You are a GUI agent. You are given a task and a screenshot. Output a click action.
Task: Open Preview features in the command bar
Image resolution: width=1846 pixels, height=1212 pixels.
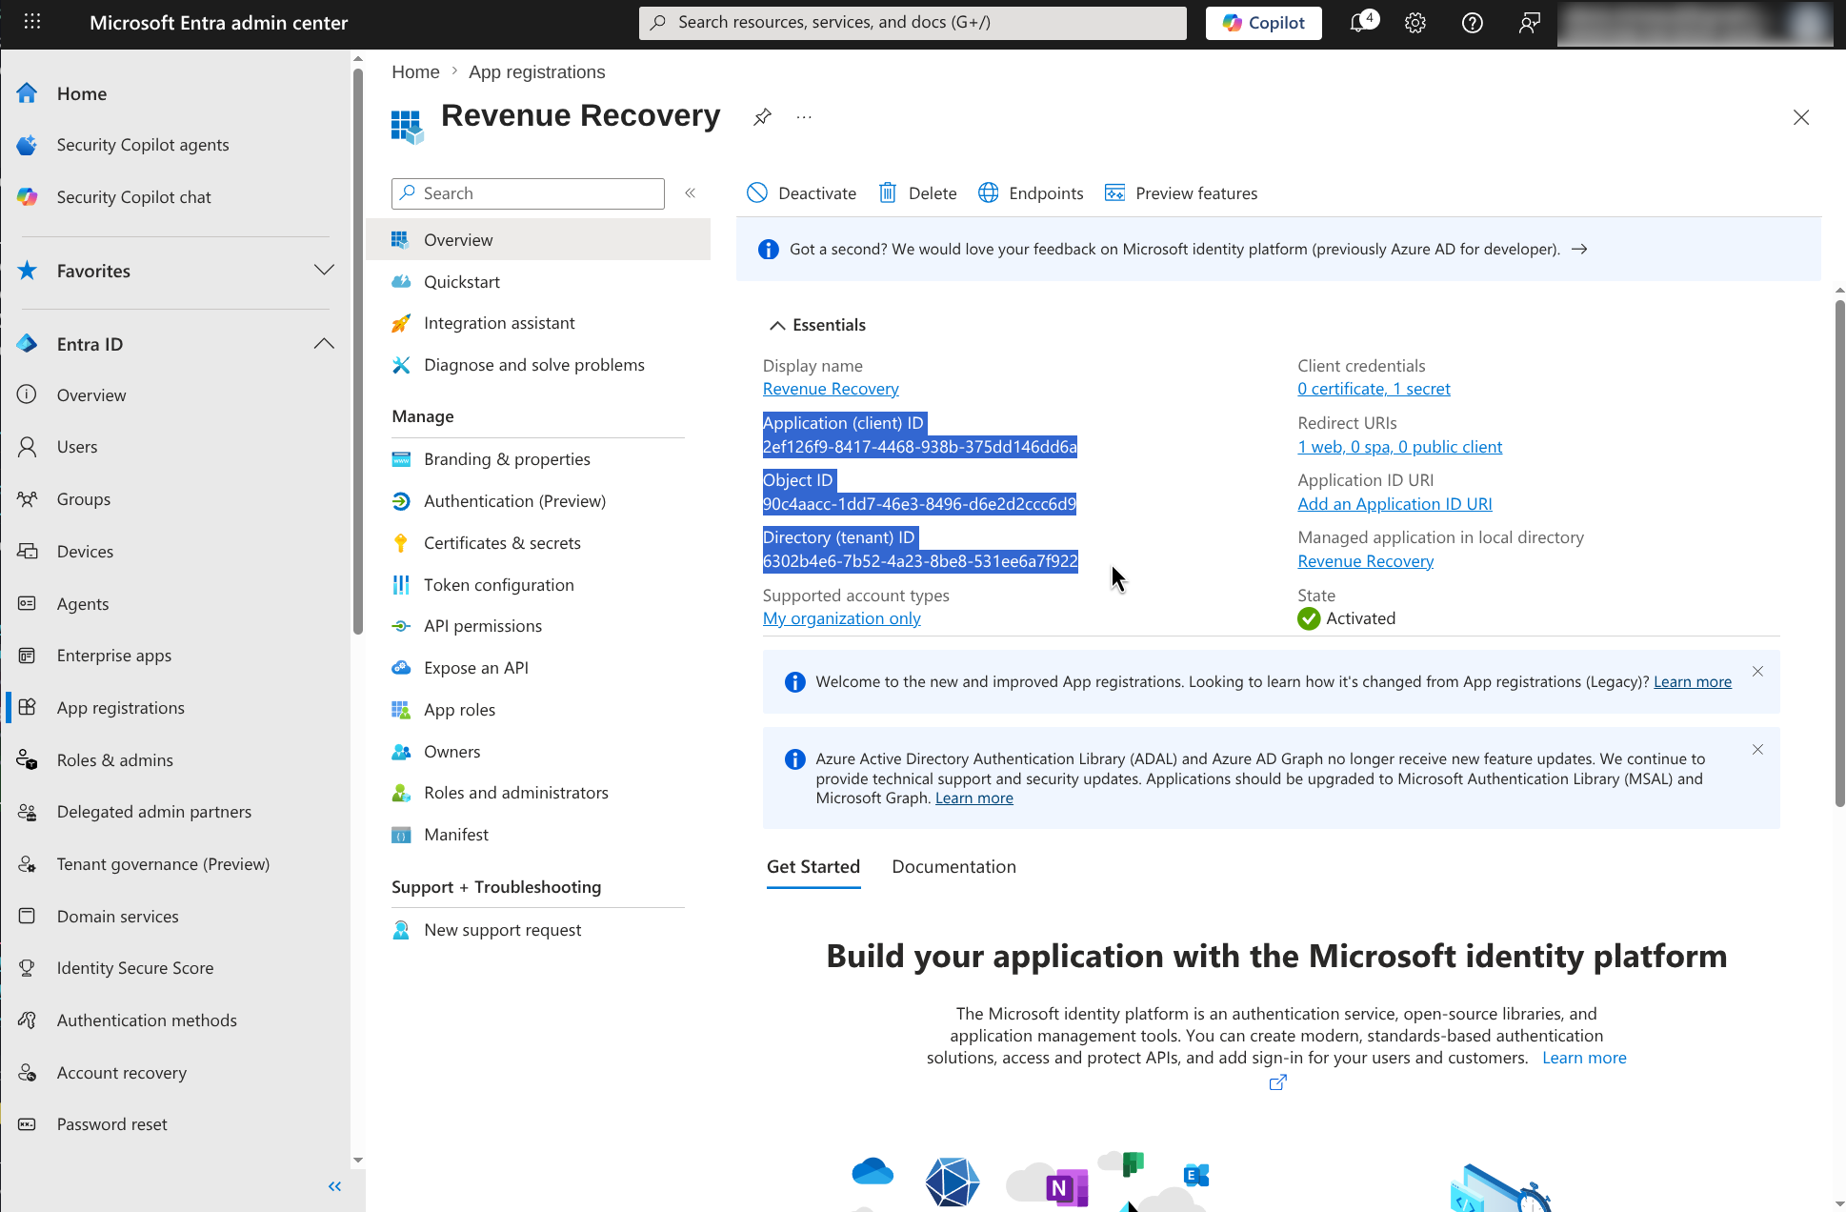pos(1181,193)
